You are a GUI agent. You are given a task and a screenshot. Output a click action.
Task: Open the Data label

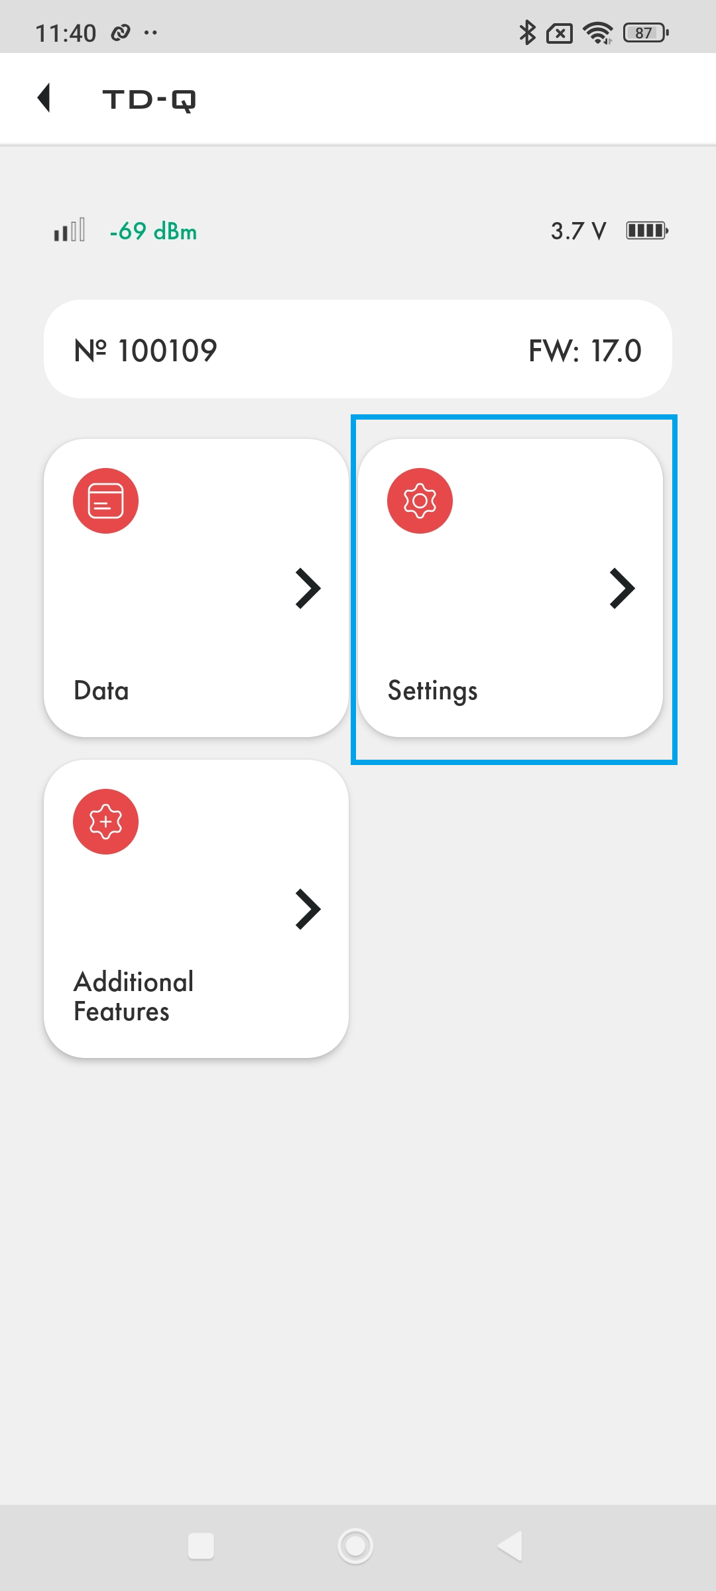coord(101,691)
